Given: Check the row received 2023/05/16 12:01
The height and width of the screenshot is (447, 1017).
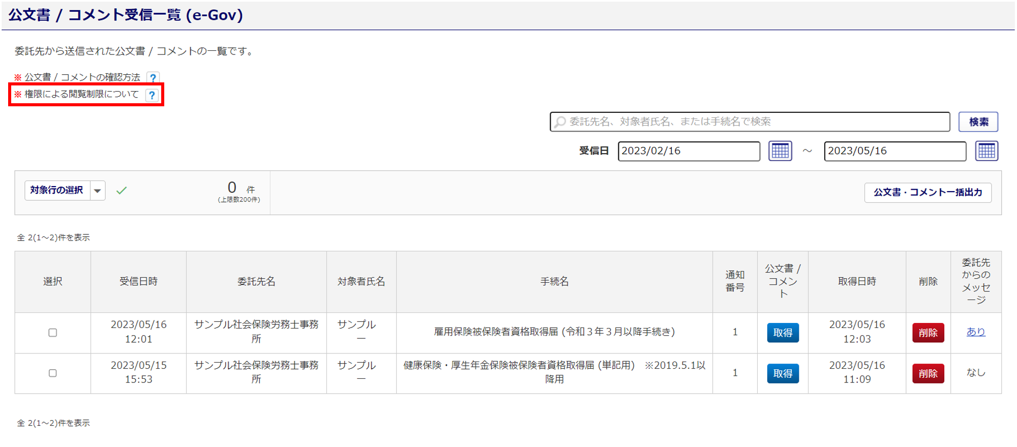Looking at the screenshot, I should point(52,333).
